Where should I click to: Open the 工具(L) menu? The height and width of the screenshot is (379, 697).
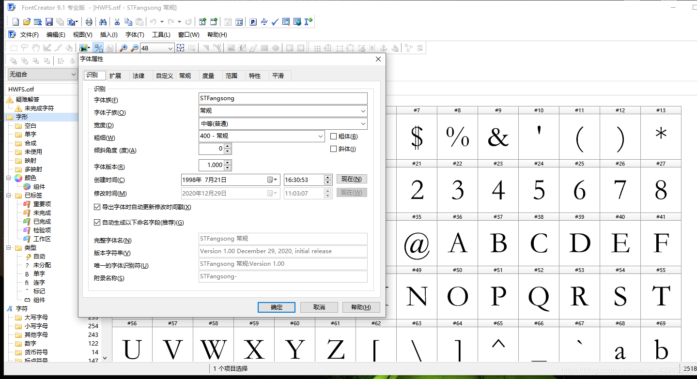(x=161, y=35)
